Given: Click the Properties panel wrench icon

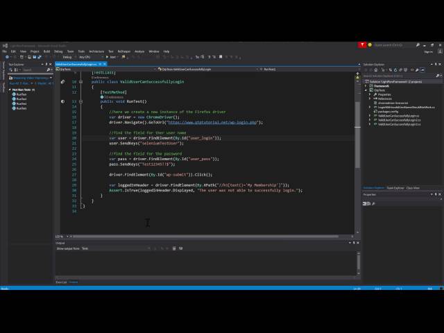Looking at the screenshot, I should pos(373,203).
